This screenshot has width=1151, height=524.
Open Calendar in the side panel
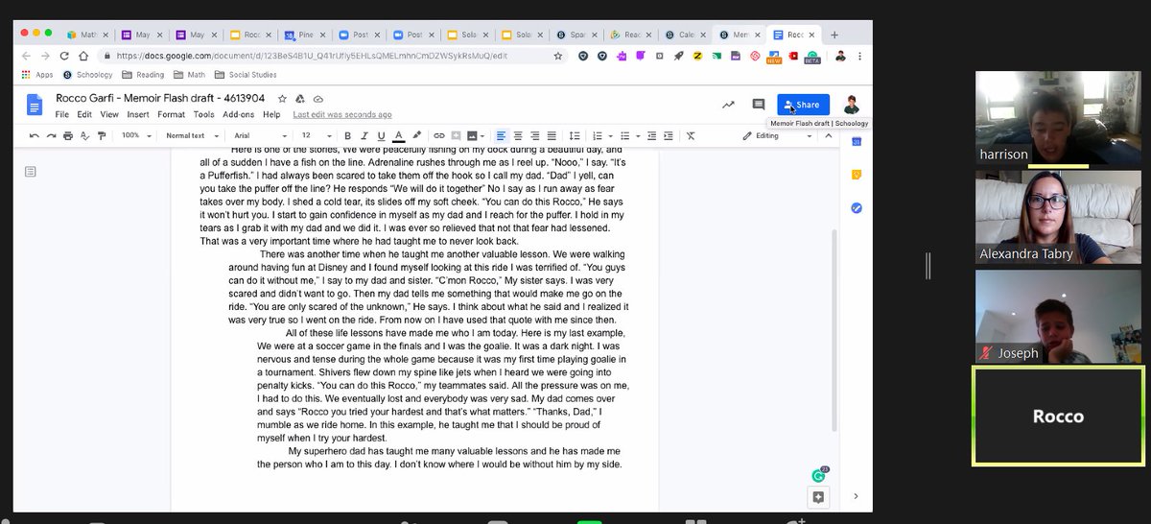[x=857, y=142]
